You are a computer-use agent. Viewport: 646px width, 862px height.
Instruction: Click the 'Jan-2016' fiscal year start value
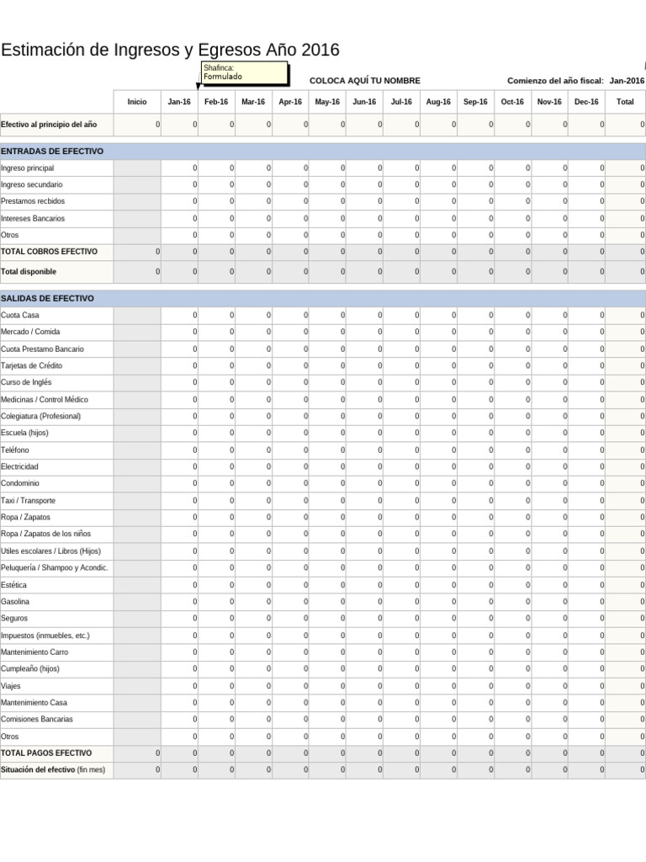click(x=627, y=81)
